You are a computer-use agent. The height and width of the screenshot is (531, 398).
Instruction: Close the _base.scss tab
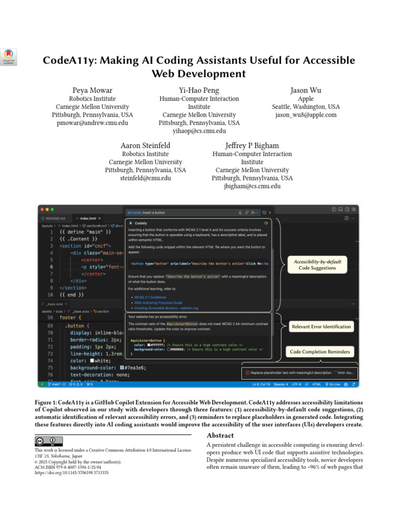click(66, 304)
